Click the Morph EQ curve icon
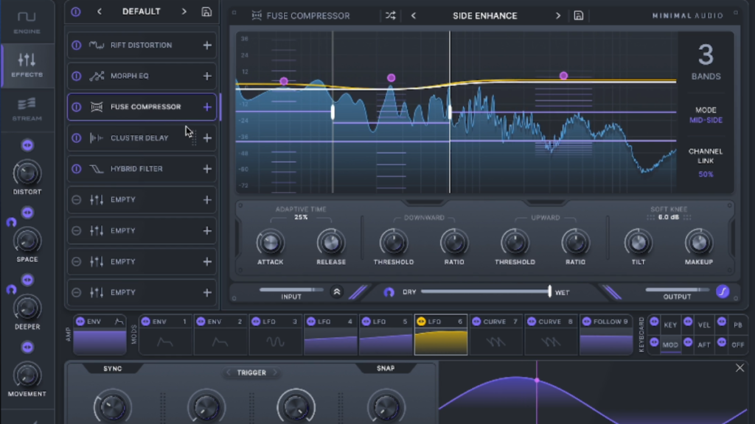This screenshot has width=755, height=424. [x=97, y=76]
